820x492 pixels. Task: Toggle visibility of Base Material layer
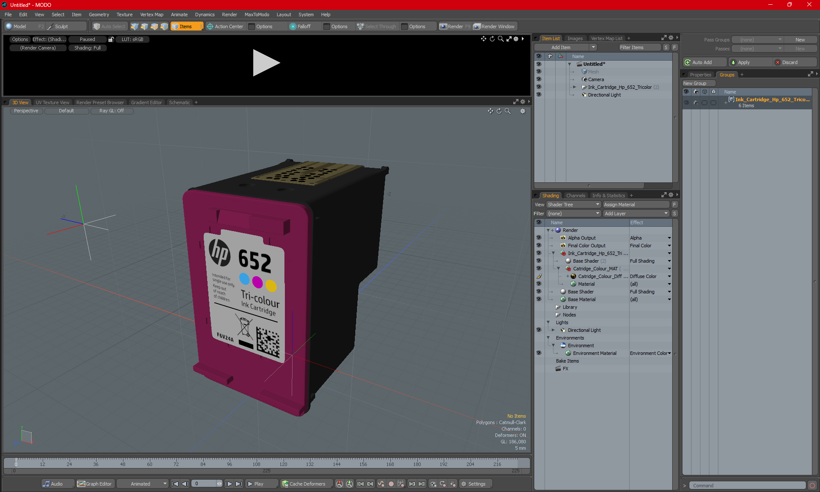click(539, 299)
